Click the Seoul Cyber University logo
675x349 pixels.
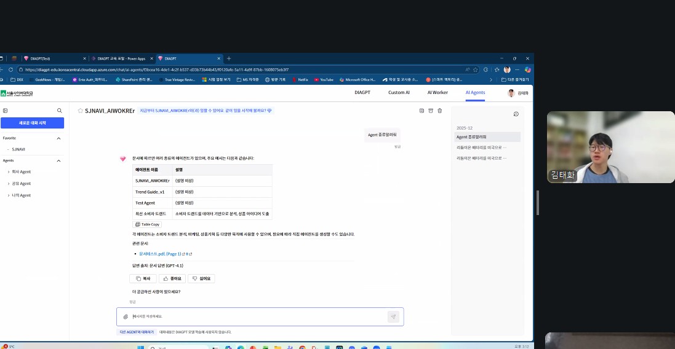tap(17, 93)
